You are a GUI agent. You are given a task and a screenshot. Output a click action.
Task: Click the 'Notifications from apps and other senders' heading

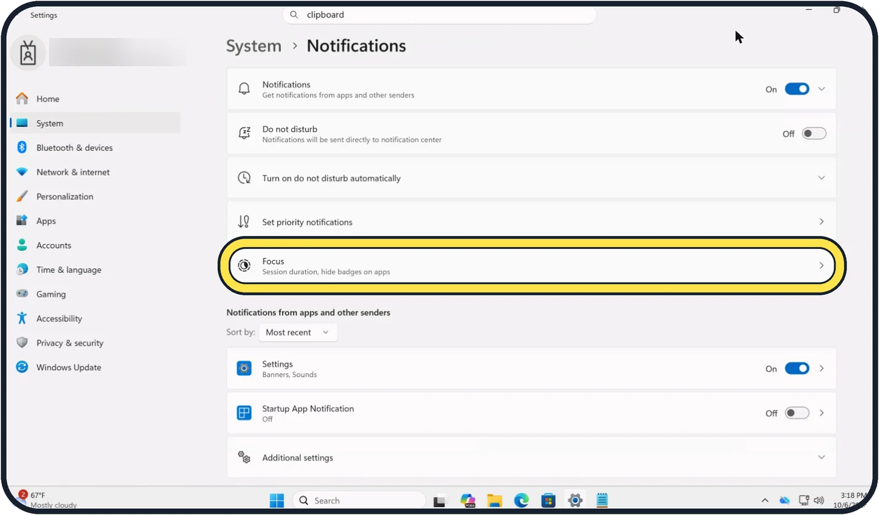[308, 313]
